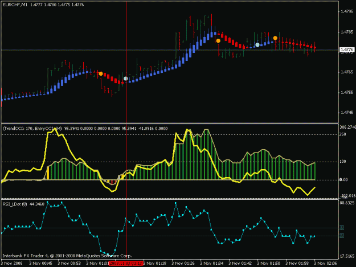The width and height of the screenshot is (356, 267).
Task: Click the orange signal dot below the 01:34 price peak
Action: pyautogui.click(x=218, y=41)
